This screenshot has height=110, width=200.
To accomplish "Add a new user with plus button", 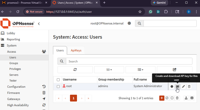I will 161,98.
